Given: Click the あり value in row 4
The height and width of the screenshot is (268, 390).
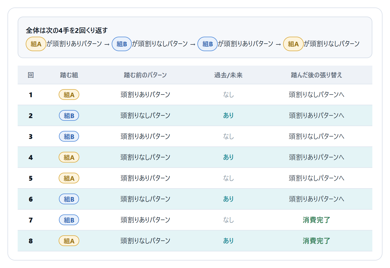Looking at the screenshot, I should (x=228, y=157).
